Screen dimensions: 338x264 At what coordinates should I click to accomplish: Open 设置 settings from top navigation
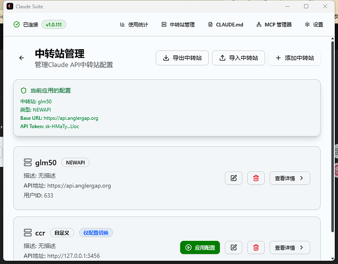pyautogui.click(x=314, y=25)
